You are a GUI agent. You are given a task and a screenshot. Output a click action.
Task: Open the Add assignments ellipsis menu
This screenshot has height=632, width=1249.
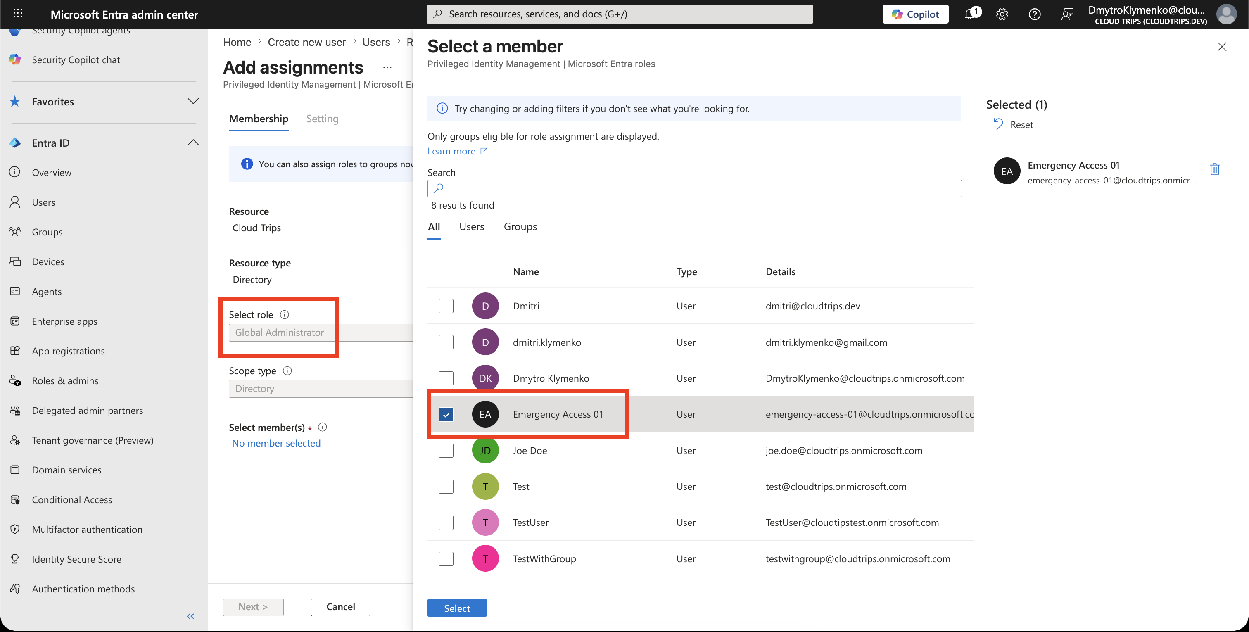387,67
